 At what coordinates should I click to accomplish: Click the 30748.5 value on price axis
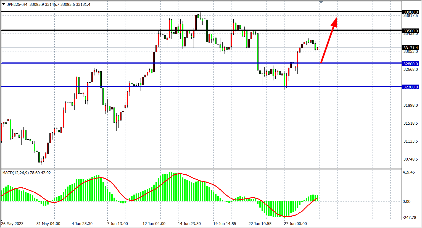[411, 159]
